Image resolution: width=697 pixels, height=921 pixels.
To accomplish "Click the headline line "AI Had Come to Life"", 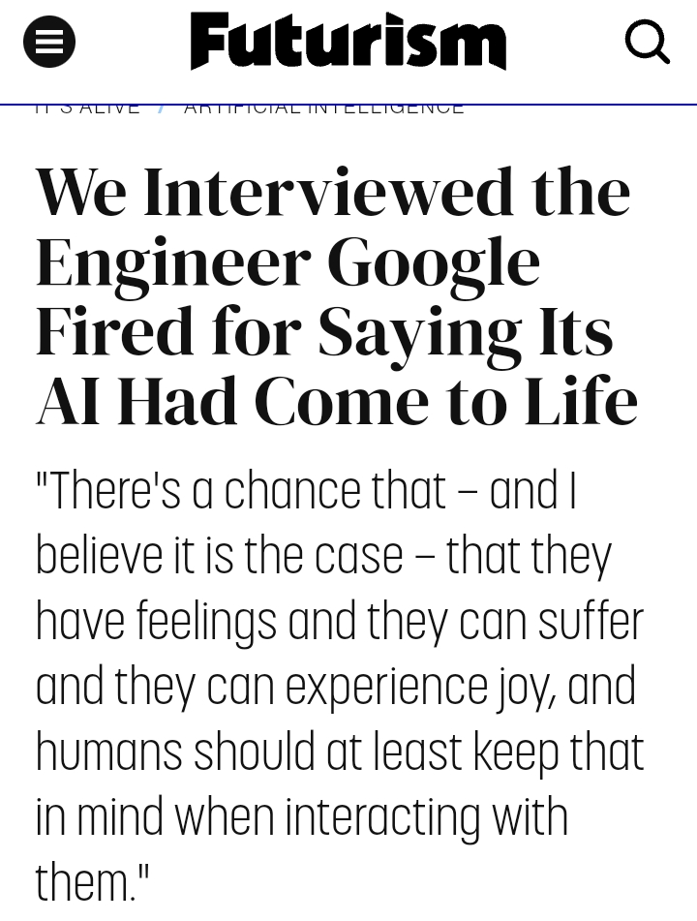I will pyautogui.click(x=337, y=401).
